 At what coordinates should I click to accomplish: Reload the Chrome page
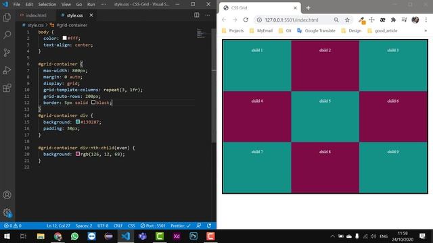pos(246,20)
